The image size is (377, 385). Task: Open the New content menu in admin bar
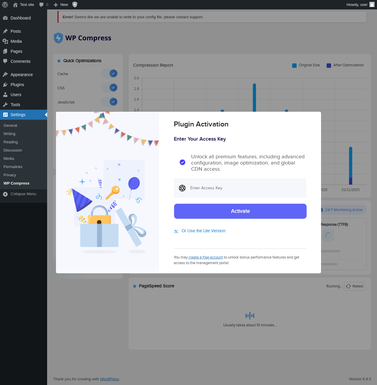click(x=61, y=5)
